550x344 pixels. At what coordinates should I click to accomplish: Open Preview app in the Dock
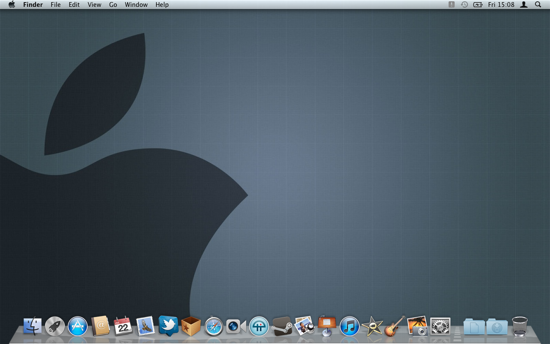305,326
